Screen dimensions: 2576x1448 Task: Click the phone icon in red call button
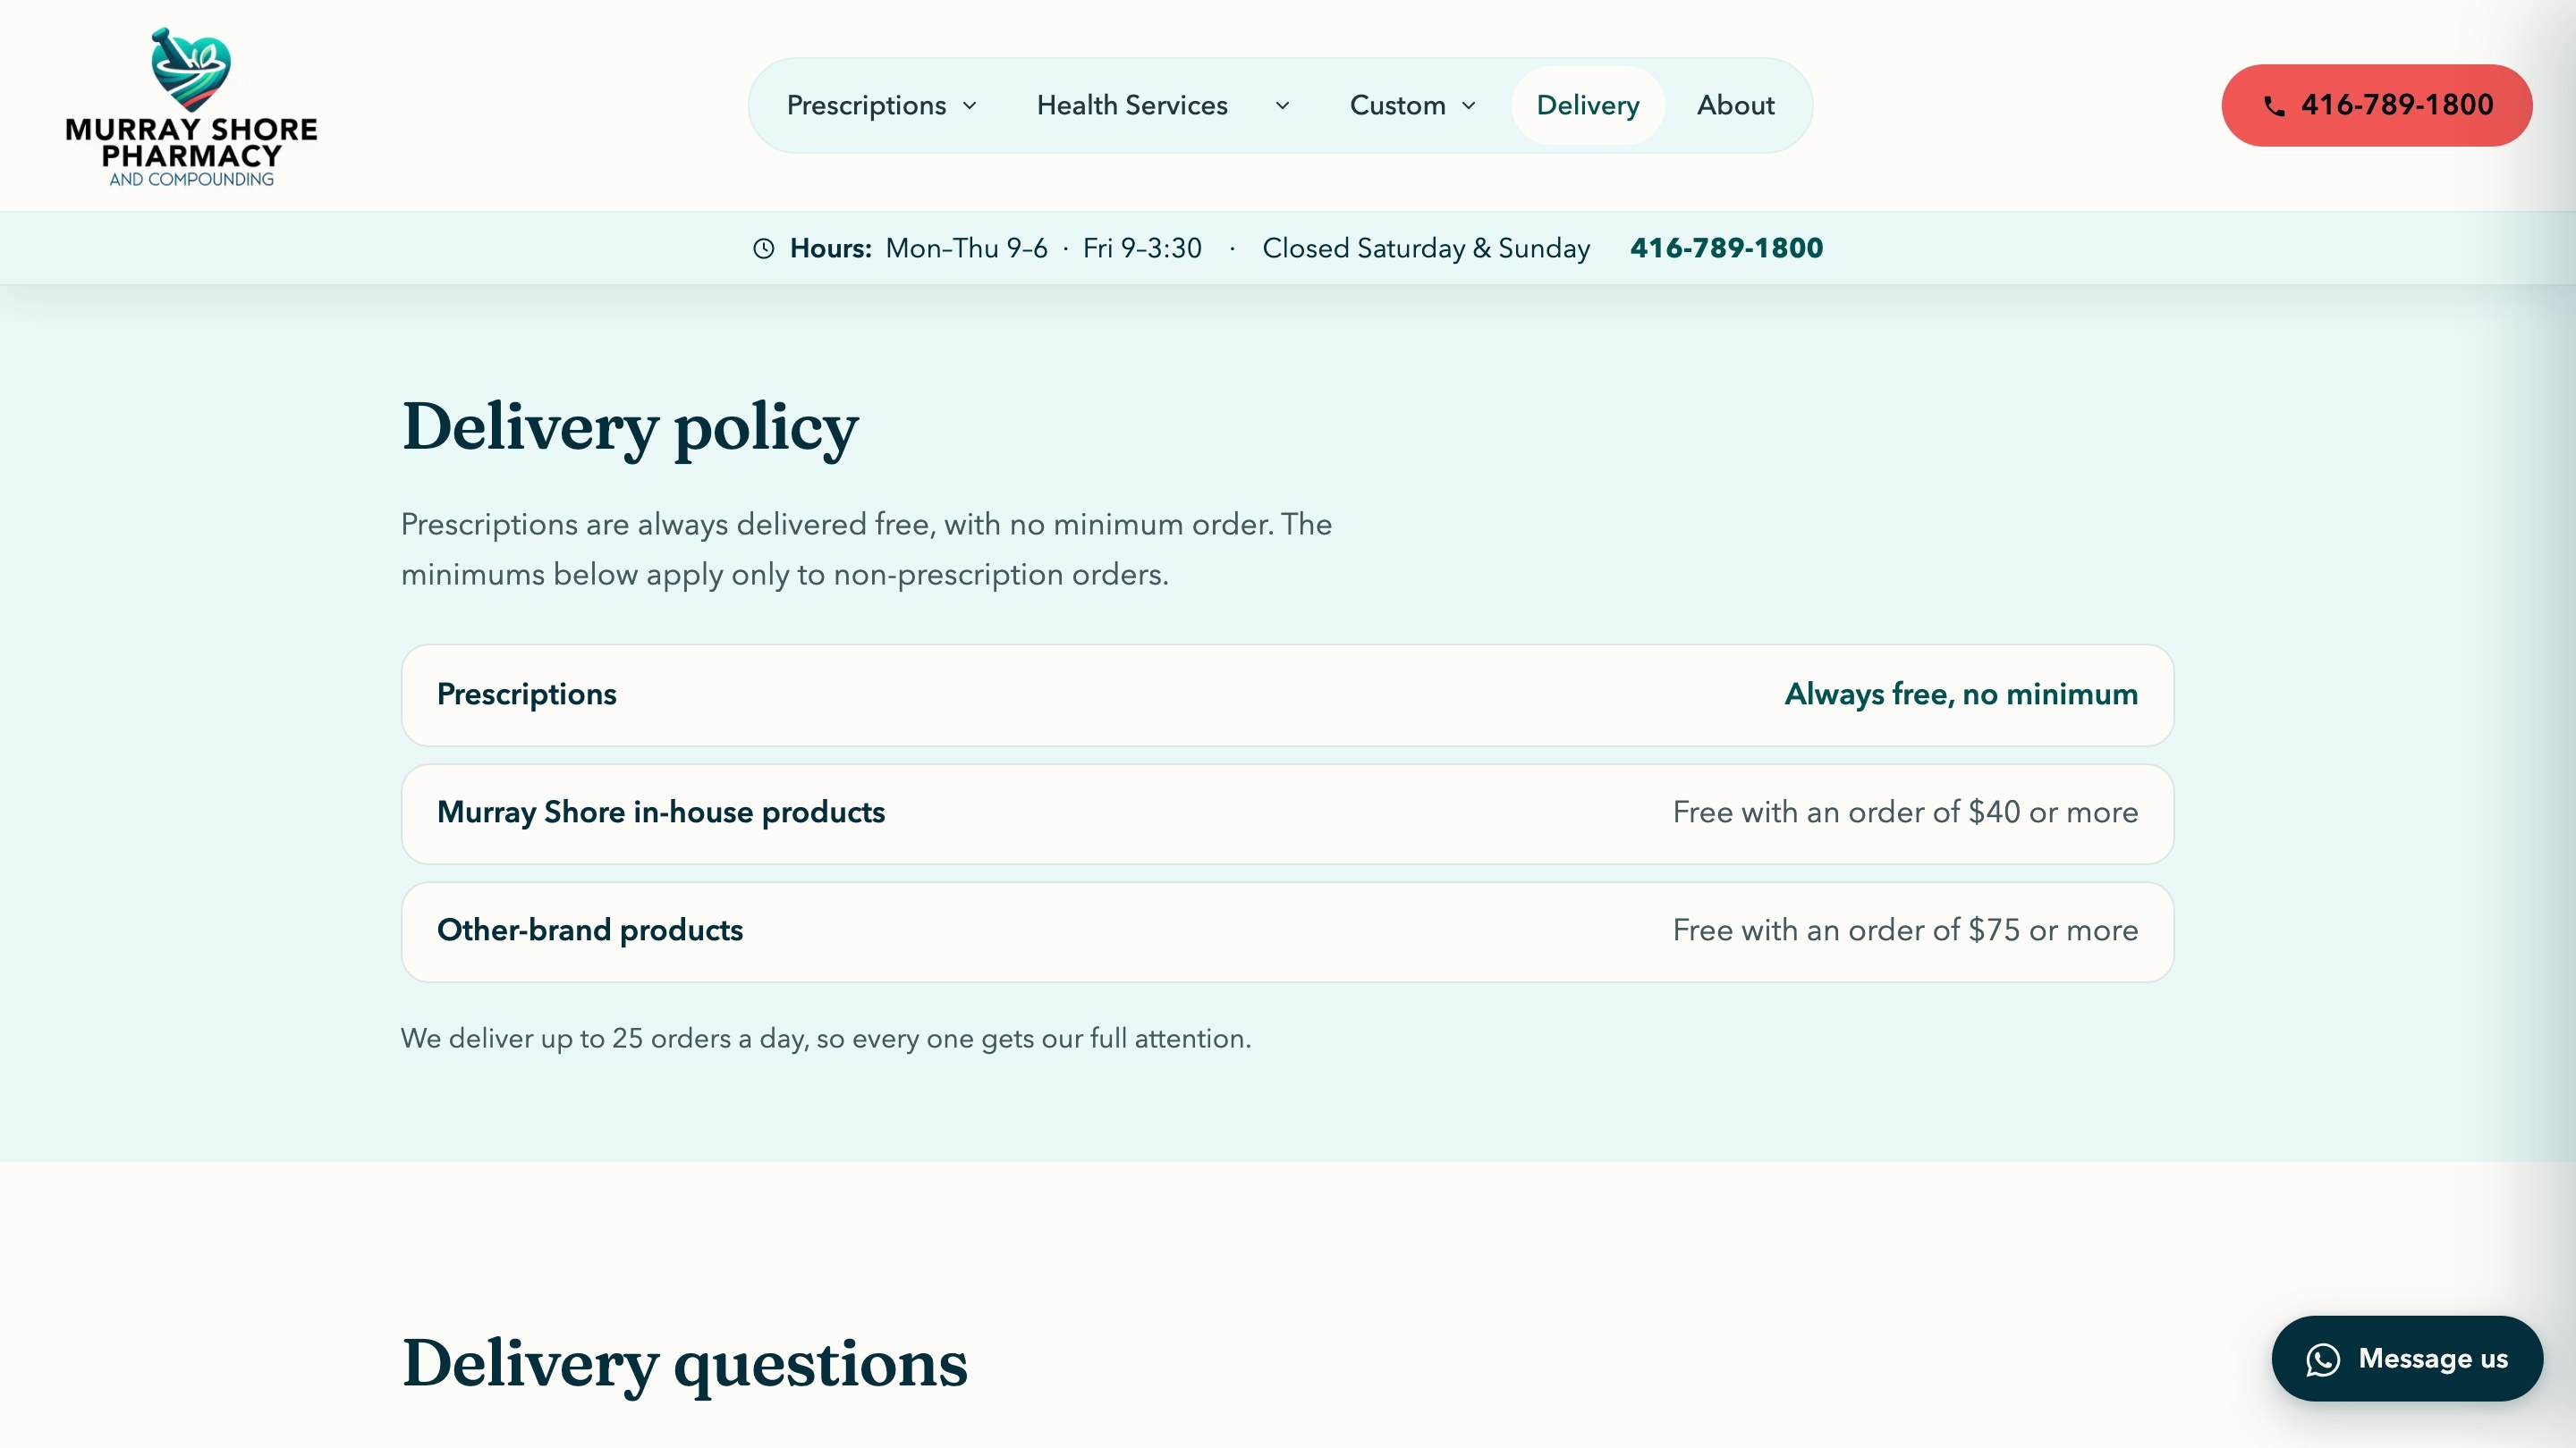pyautogui.click(x=2274, y=106)
